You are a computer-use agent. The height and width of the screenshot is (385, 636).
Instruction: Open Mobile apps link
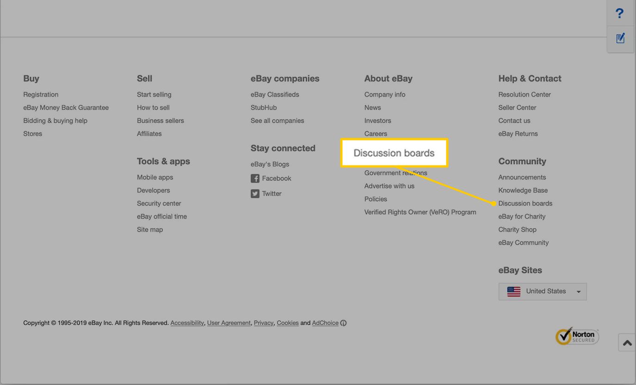[155, 177]
